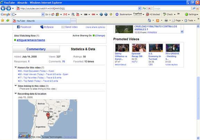This screenshot has width=200, height=140.
Task: Click the Google Toolbar logo
Action: coord(5,14)
